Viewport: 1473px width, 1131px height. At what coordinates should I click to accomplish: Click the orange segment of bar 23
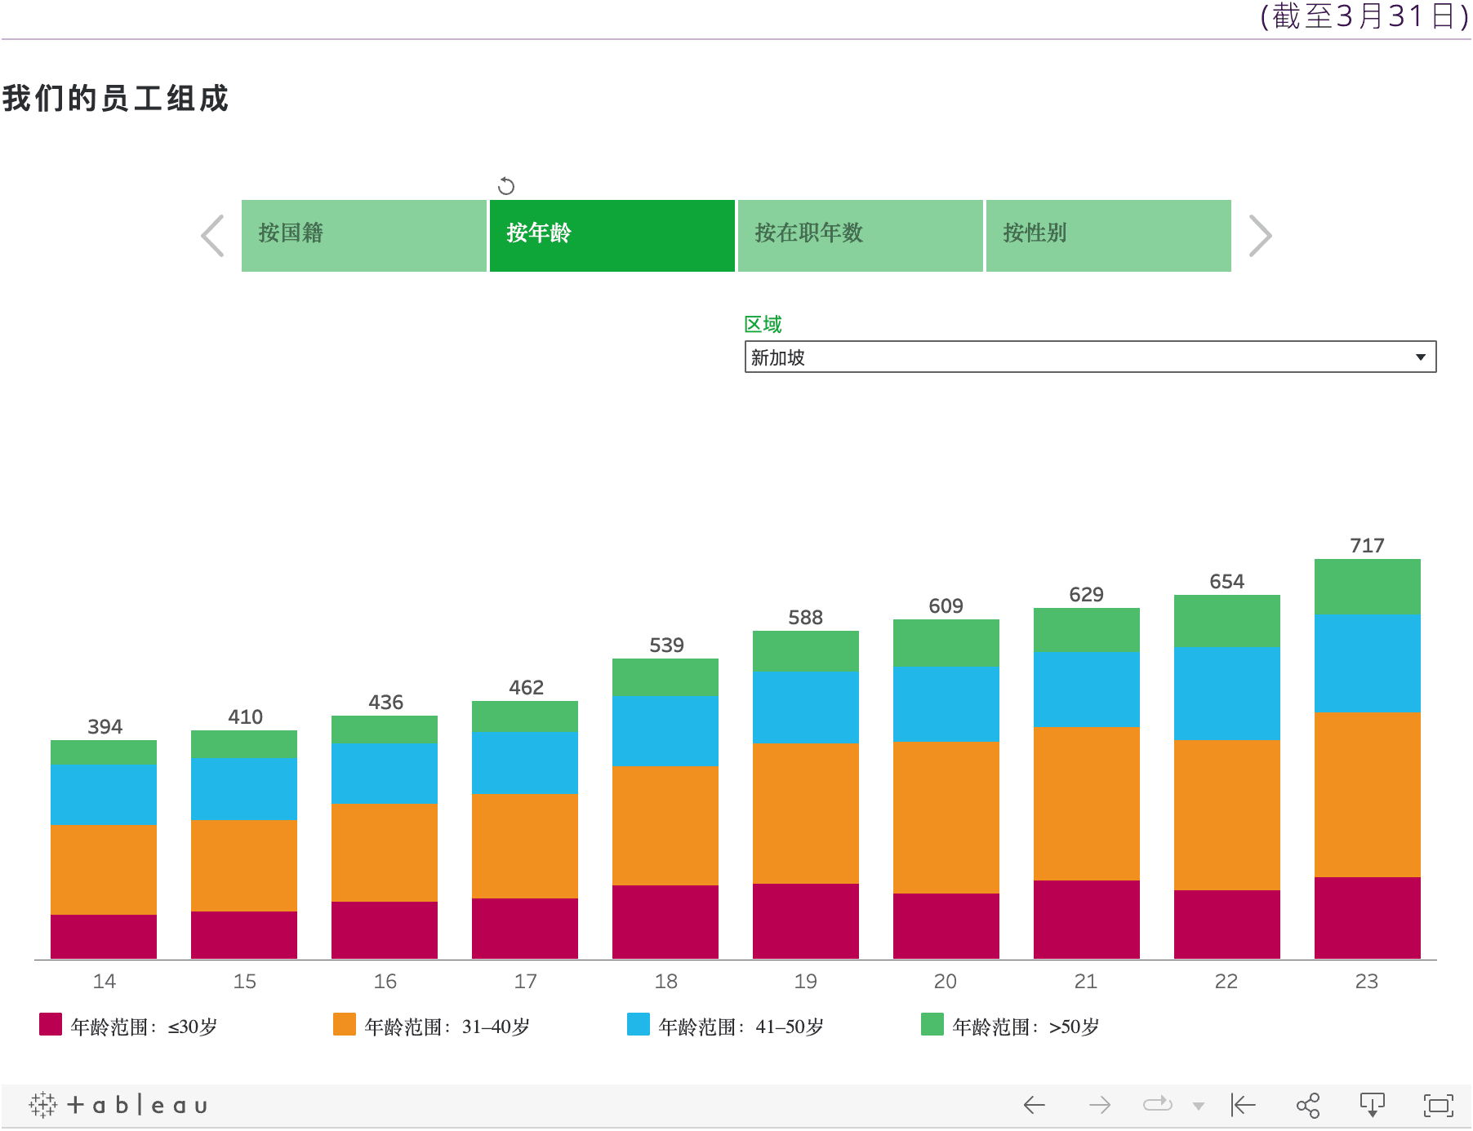point(1368,795)
